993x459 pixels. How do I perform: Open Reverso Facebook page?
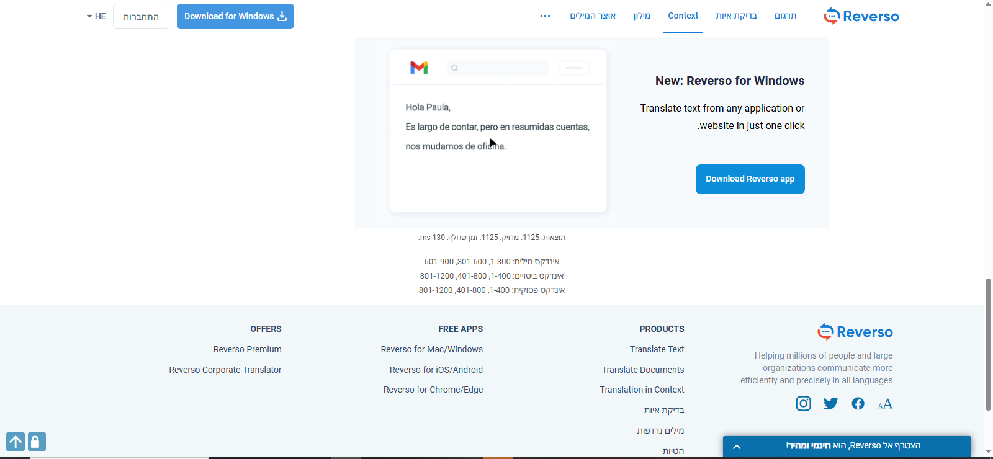858,404
